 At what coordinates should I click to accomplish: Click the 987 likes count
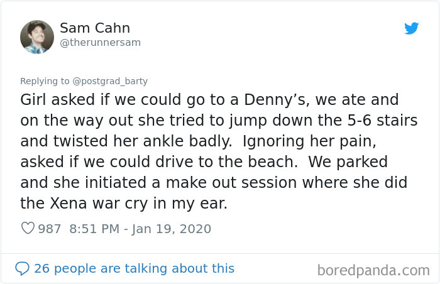50,229
